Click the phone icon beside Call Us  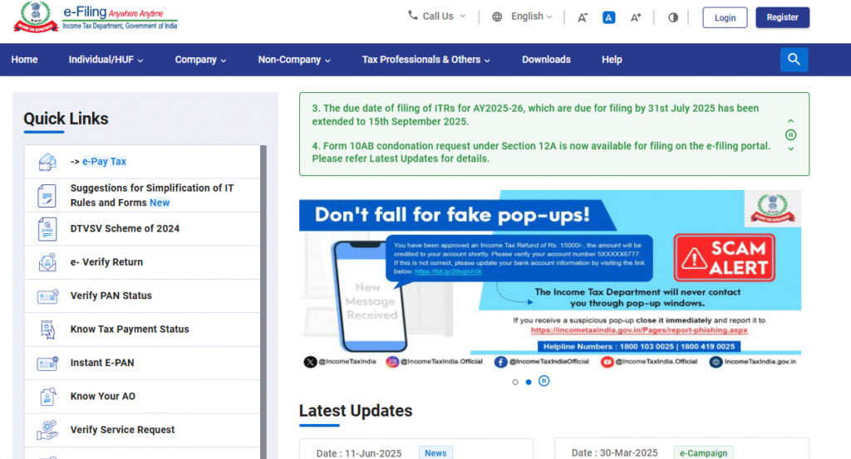(412, 15)
